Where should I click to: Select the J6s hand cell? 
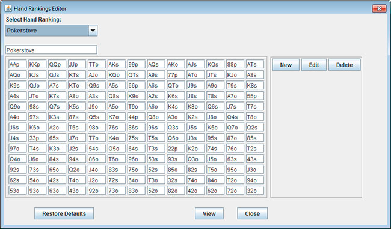[17, 128]
